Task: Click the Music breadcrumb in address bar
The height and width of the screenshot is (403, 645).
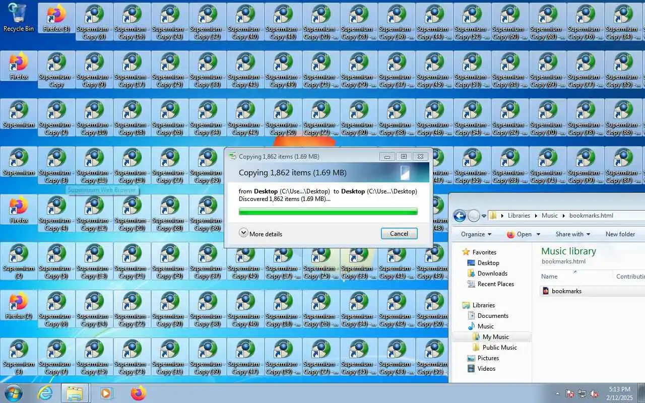Action: [550, 216]
